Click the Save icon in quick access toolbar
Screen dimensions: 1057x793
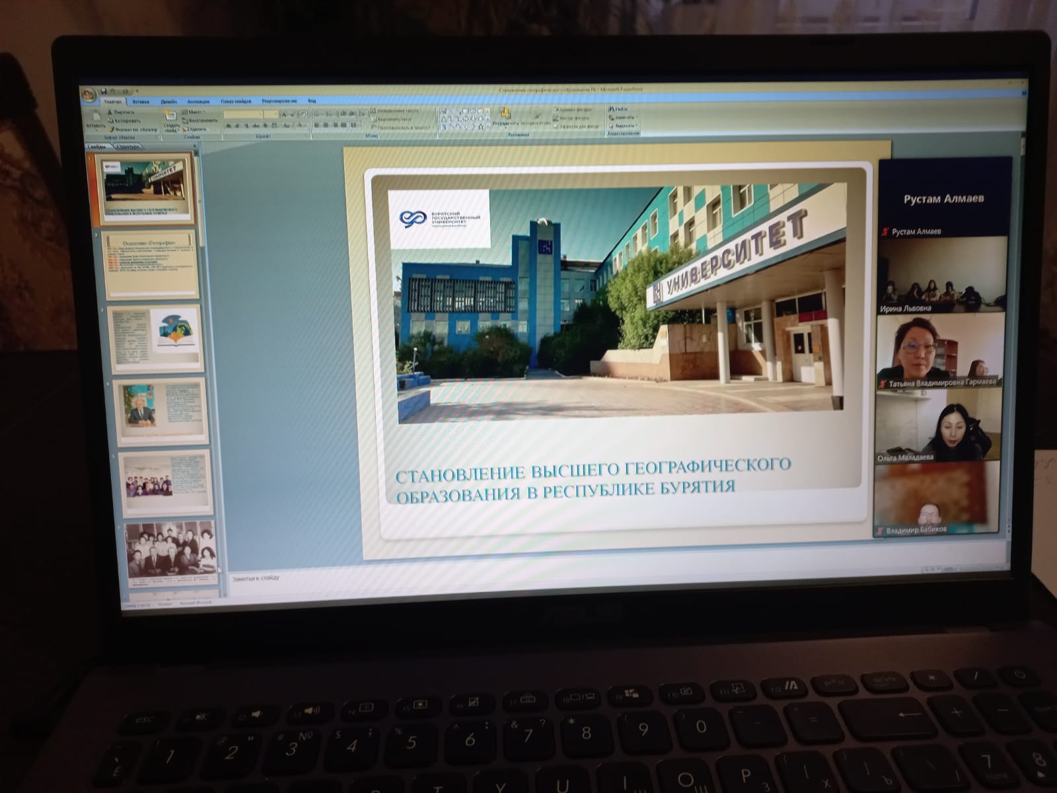click(104, 91)
